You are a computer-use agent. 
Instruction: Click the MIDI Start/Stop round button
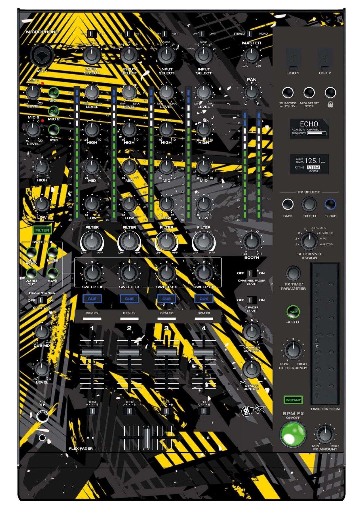click(309, 93)
